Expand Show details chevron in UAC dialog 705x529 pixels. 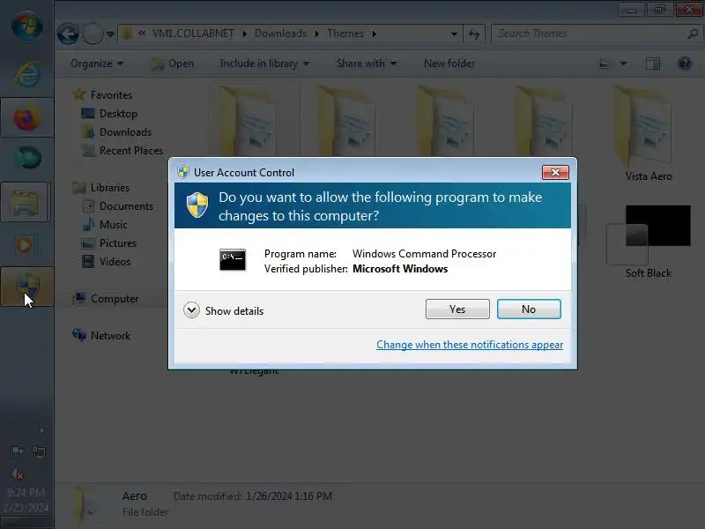[191, 310]
